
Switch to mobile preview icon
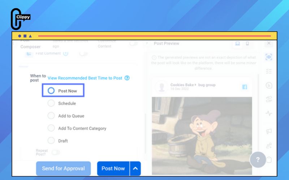pyautogui.click(x=247, y=44)
